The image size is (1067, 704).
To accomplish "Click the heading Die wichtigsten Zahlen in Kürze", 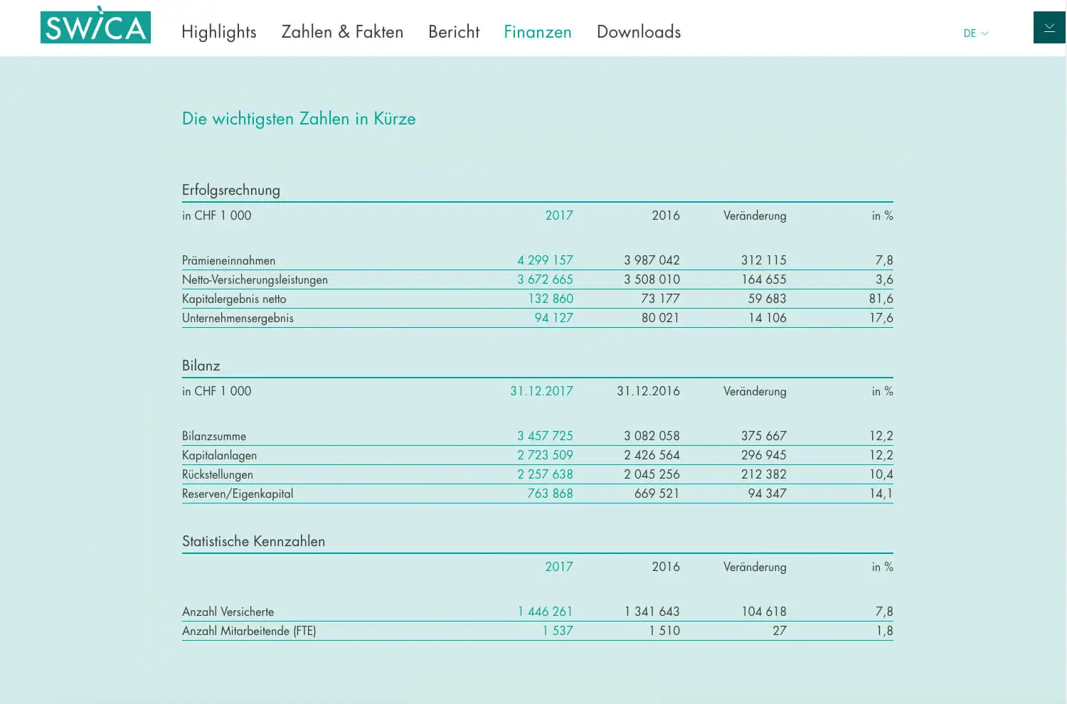I will (x=299, y=119).
